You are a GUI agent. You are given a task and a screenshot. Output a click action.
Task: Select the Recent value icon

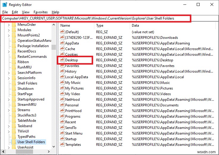62,122
